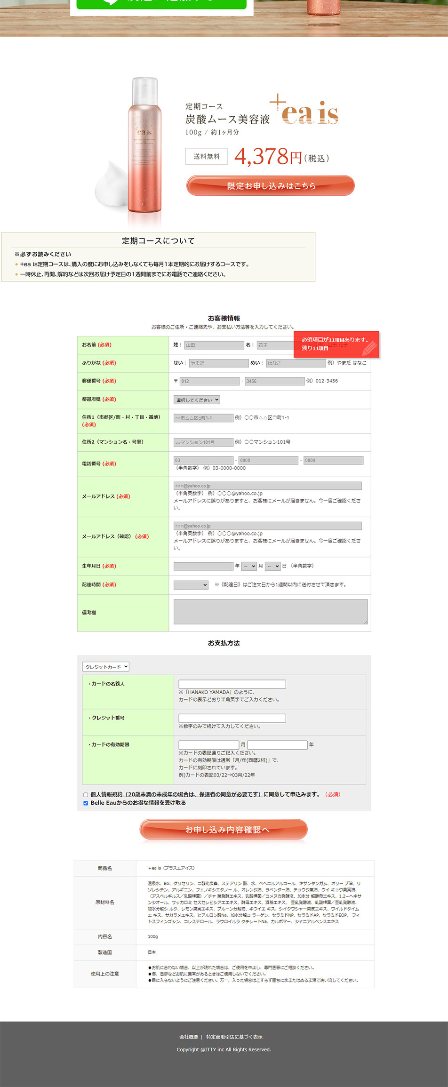Click the birth year field

pos(203,566)
